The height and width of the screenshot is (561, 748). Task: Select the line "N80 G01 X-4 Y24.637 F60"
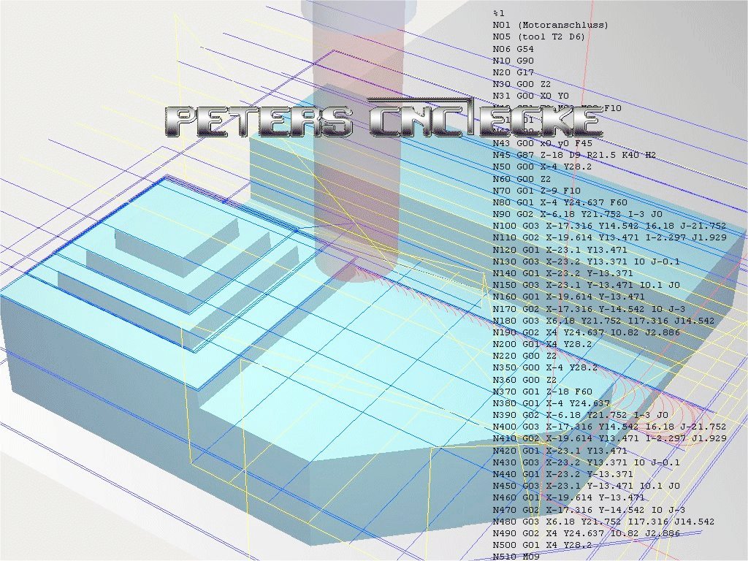[560, 202]
